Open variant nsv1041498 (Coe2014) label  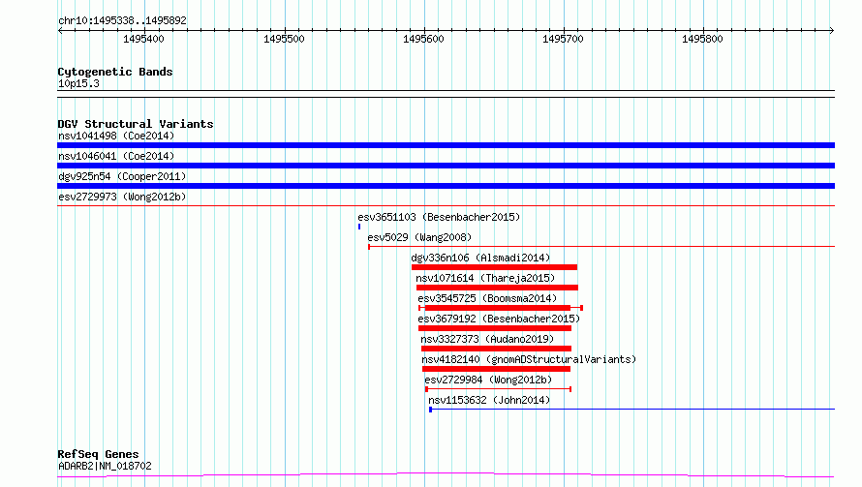pyautogui.click(x=116, y=136)
